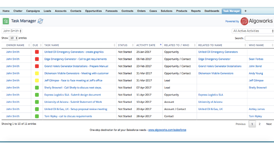Open task Shelly Brownell - Call Shelly to discuss
This screenshot has width=274, height=153.
pos(73,88)
